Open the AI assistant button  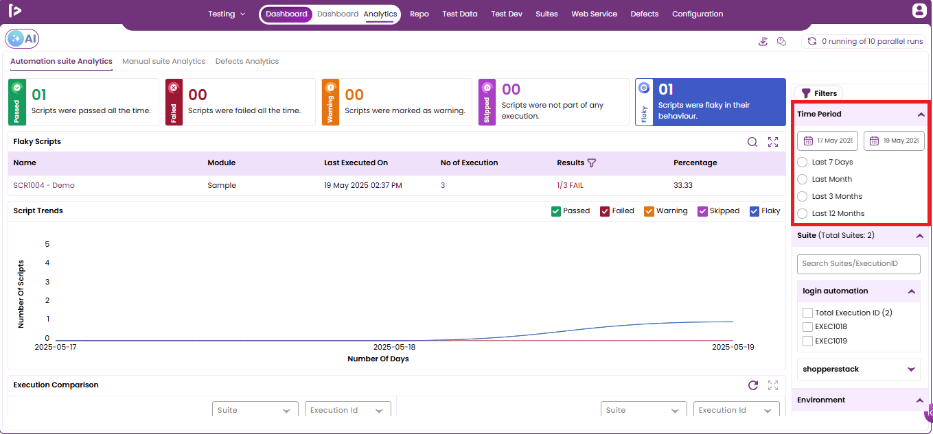22,39
